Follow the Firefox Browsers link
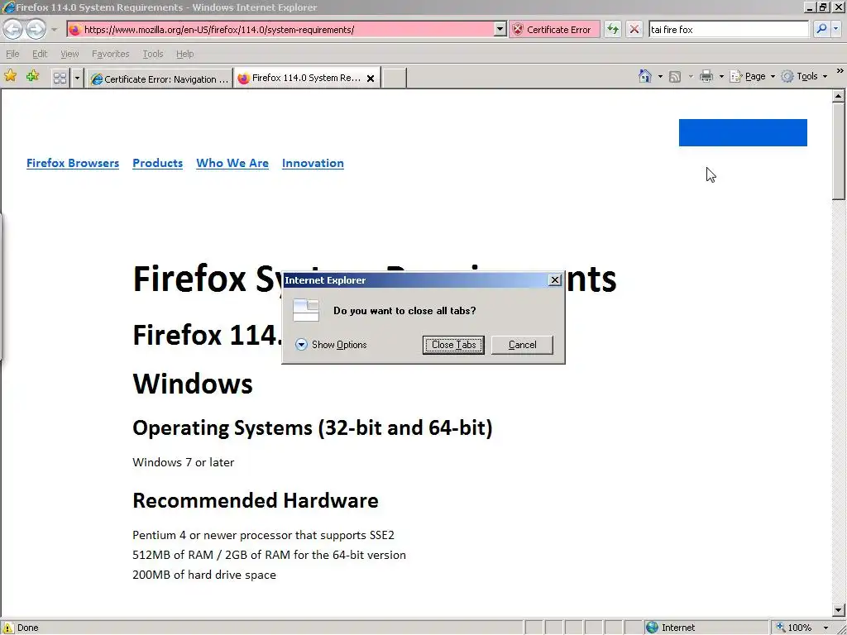 tap(73, 163)
